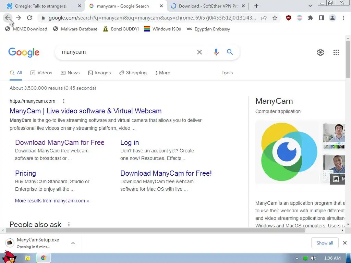Open the Google apps grid
351x263 pixels.
pos(336,52)
